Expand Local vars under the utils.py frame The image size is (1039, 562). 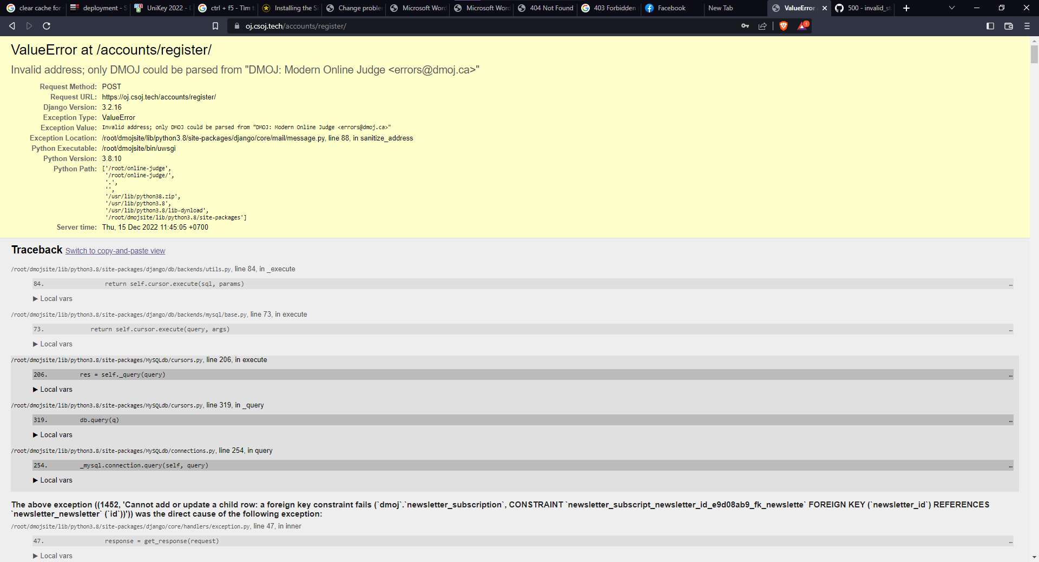(52, 298)
